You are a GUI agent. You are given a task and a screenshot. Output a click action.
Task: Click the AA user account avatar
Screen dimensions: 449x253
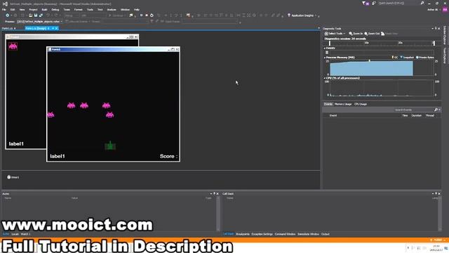[445, 9]
